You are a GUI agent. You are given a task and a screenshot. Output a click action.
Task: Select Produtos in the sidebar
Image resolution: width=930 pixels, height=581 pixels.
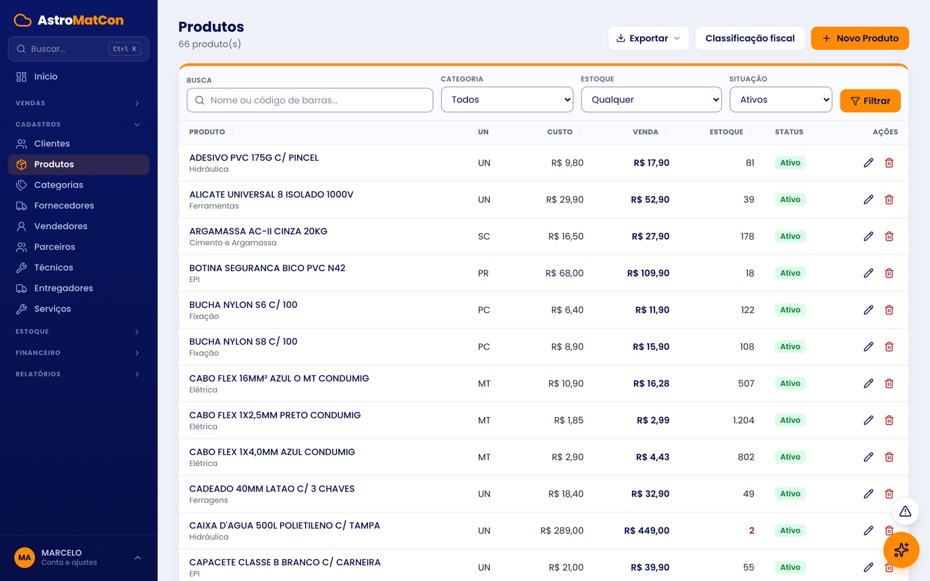[78, 164]
